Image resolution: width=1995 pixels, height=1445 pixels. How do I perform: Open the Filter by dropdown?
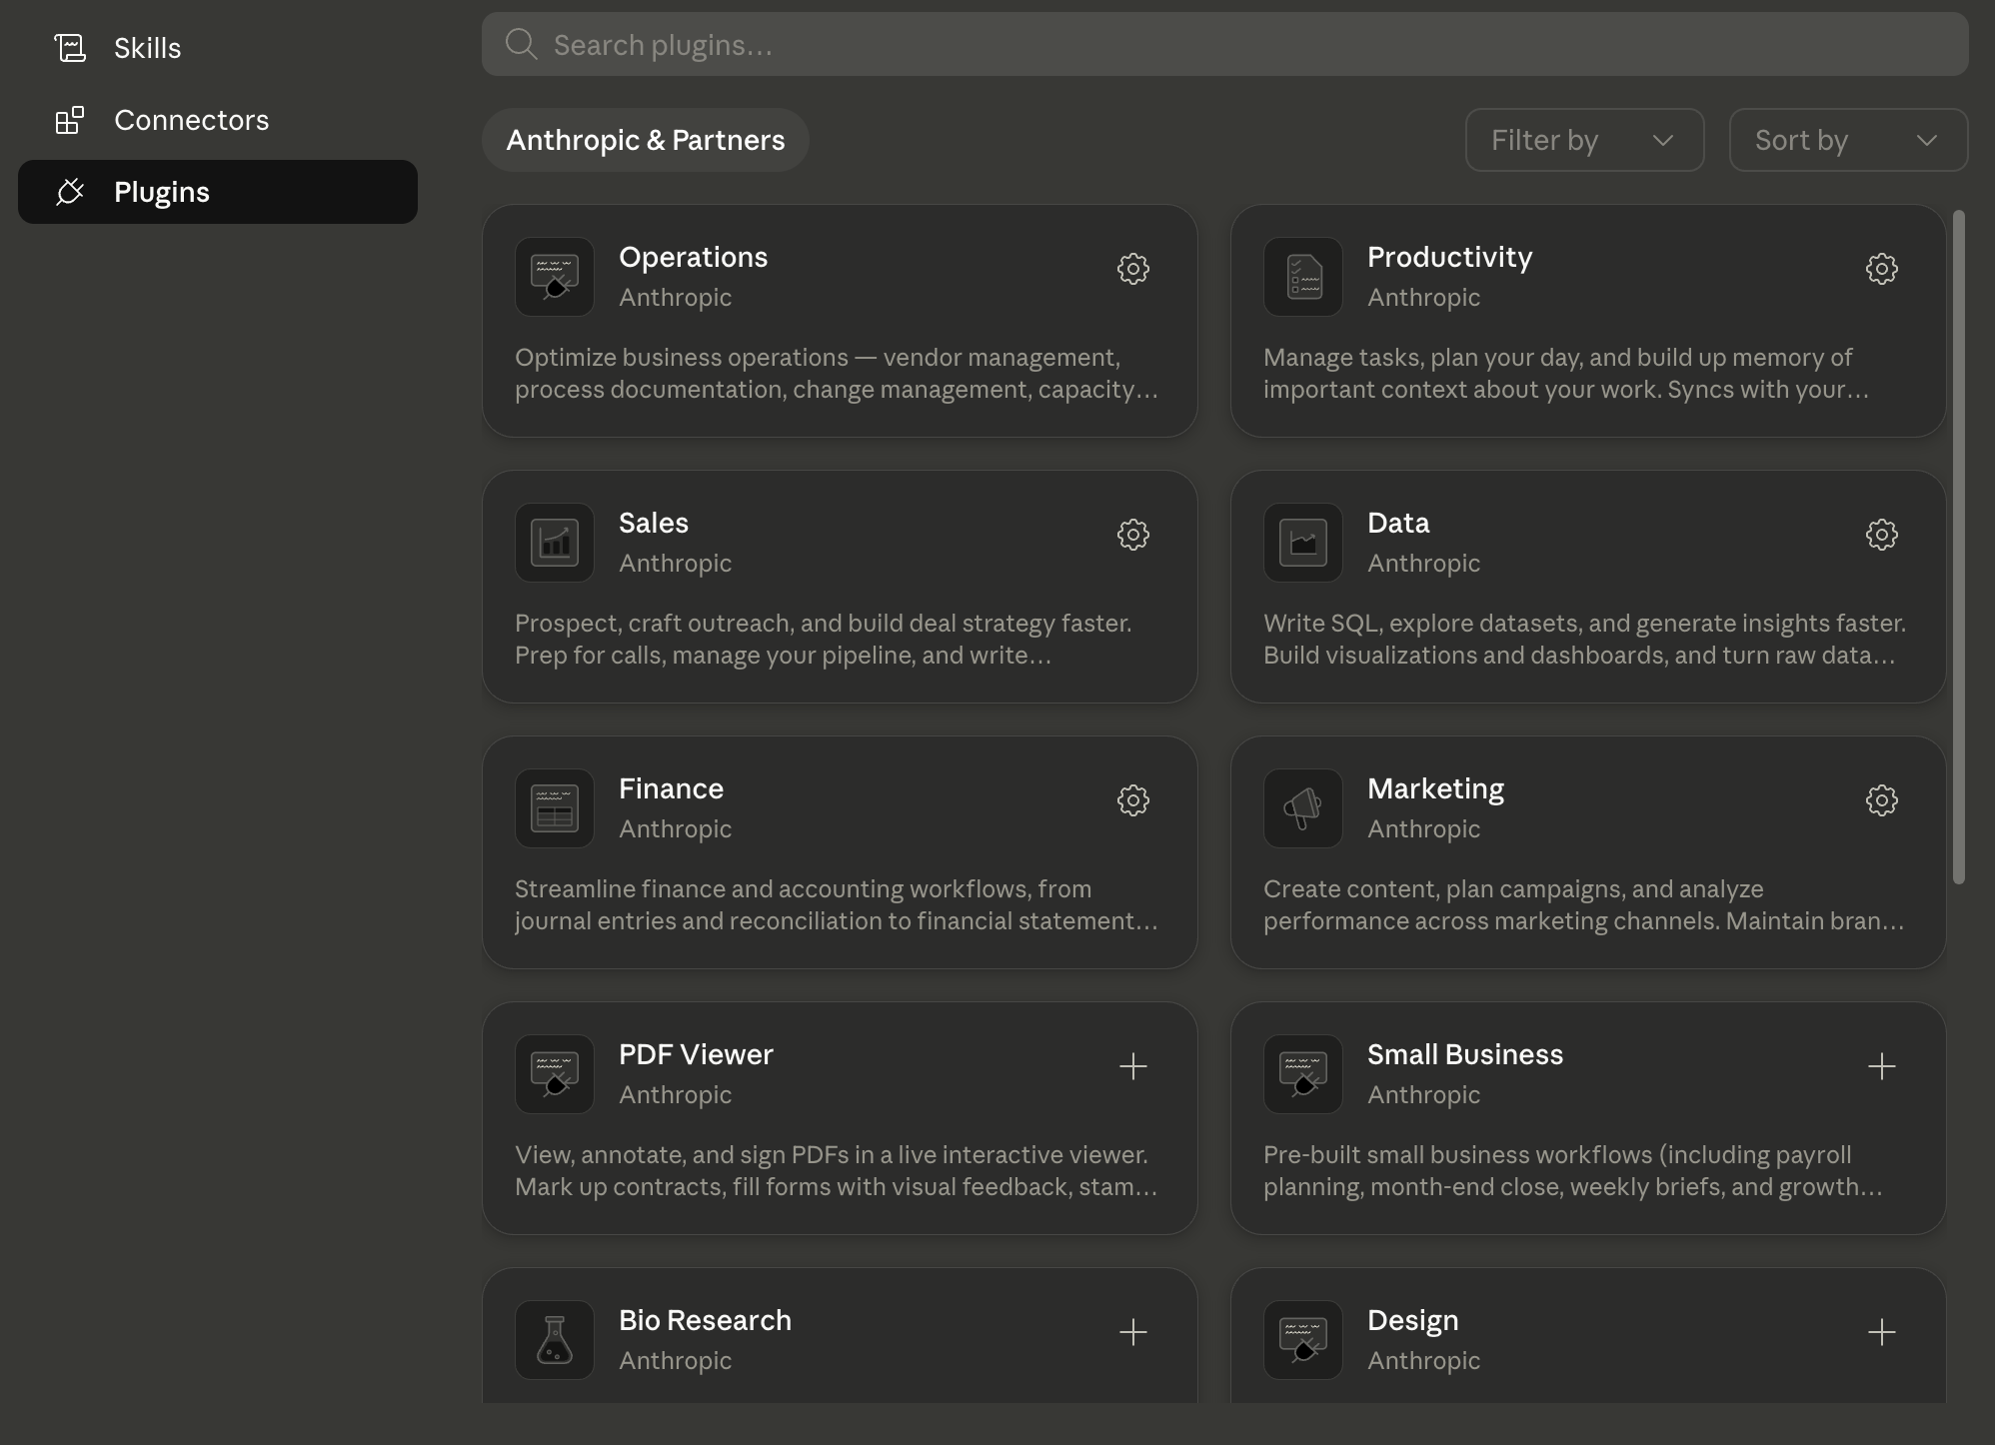point(1584,140)
